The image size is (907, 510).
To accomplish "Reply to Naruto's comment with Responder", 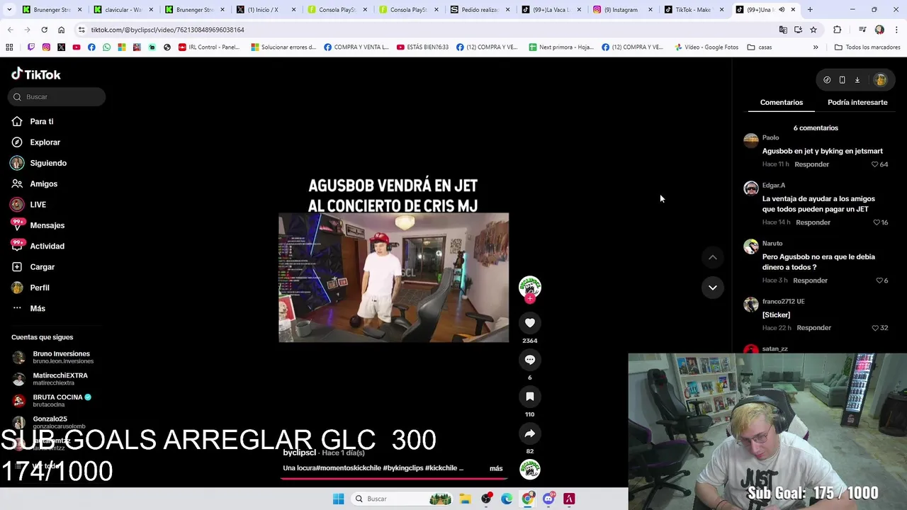I will pyautogui.click(x=810, y=280).
